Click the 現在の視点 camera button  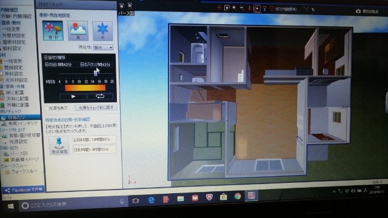pyautogui.click(x=367, y=12)
